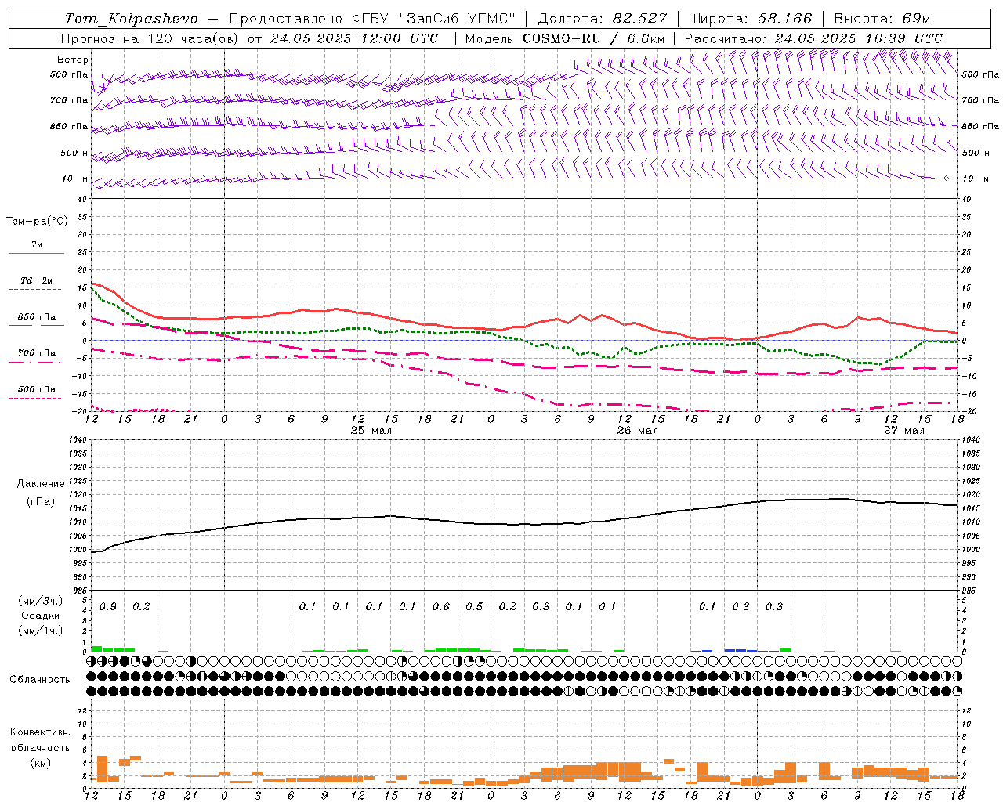Click the calm-wind diamond symbol on 10 м row
The width and height of the screenshot is (1003, 802).
946,179
